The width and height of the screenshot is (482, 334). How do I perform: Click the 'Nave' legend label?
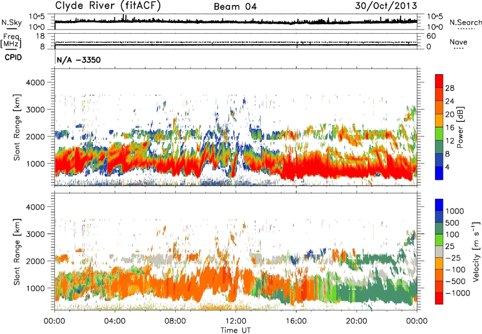coord(459,42)
